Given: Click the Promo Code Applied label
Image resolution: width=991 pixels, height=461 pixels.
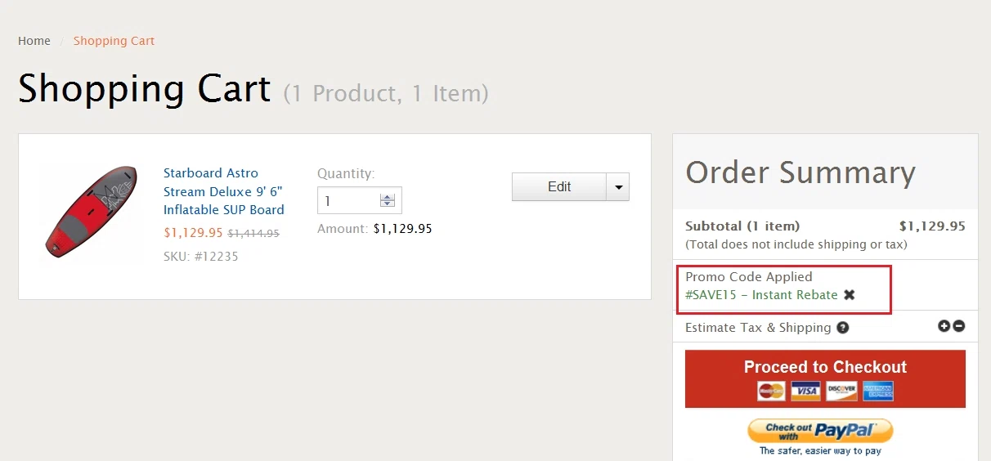Looking at the screenshot, I should coord(749,277).
